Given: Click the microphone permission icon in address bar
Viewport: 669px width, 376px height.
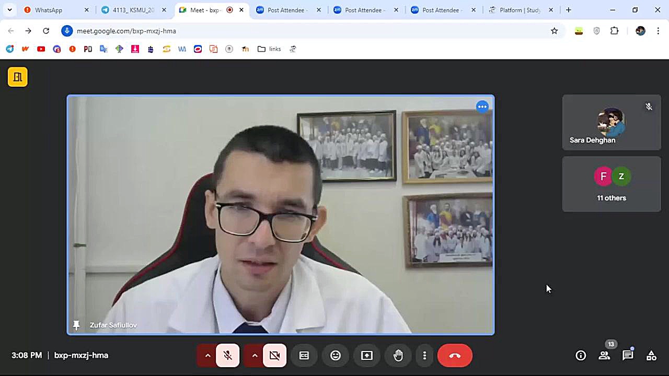Looking at the screenshot, I should pyautogui.click(x=67, y=31).
